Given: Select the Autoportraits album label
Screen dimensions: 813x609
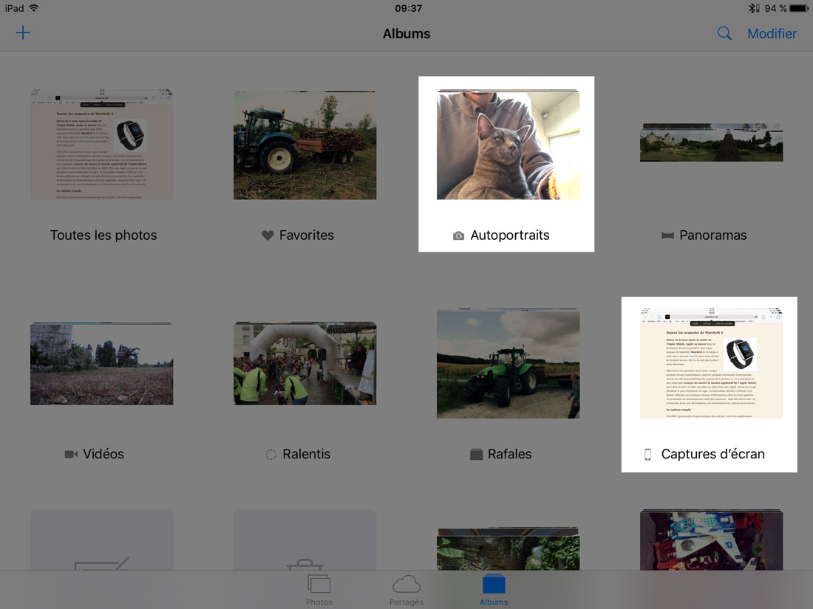Looking at the screenshot, I should (510, 235).
